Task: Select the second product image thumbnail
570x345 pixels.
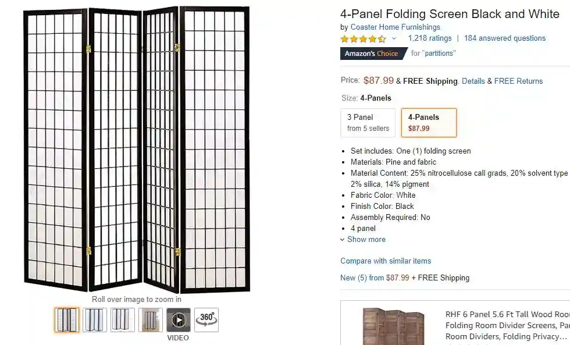Action: (x=95, y=319)
